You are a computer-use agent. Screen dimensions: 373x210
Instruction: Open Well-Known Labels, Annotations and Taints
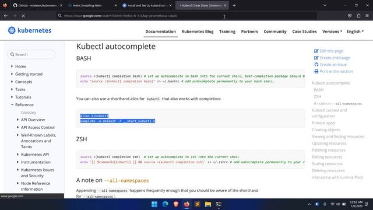38,141
